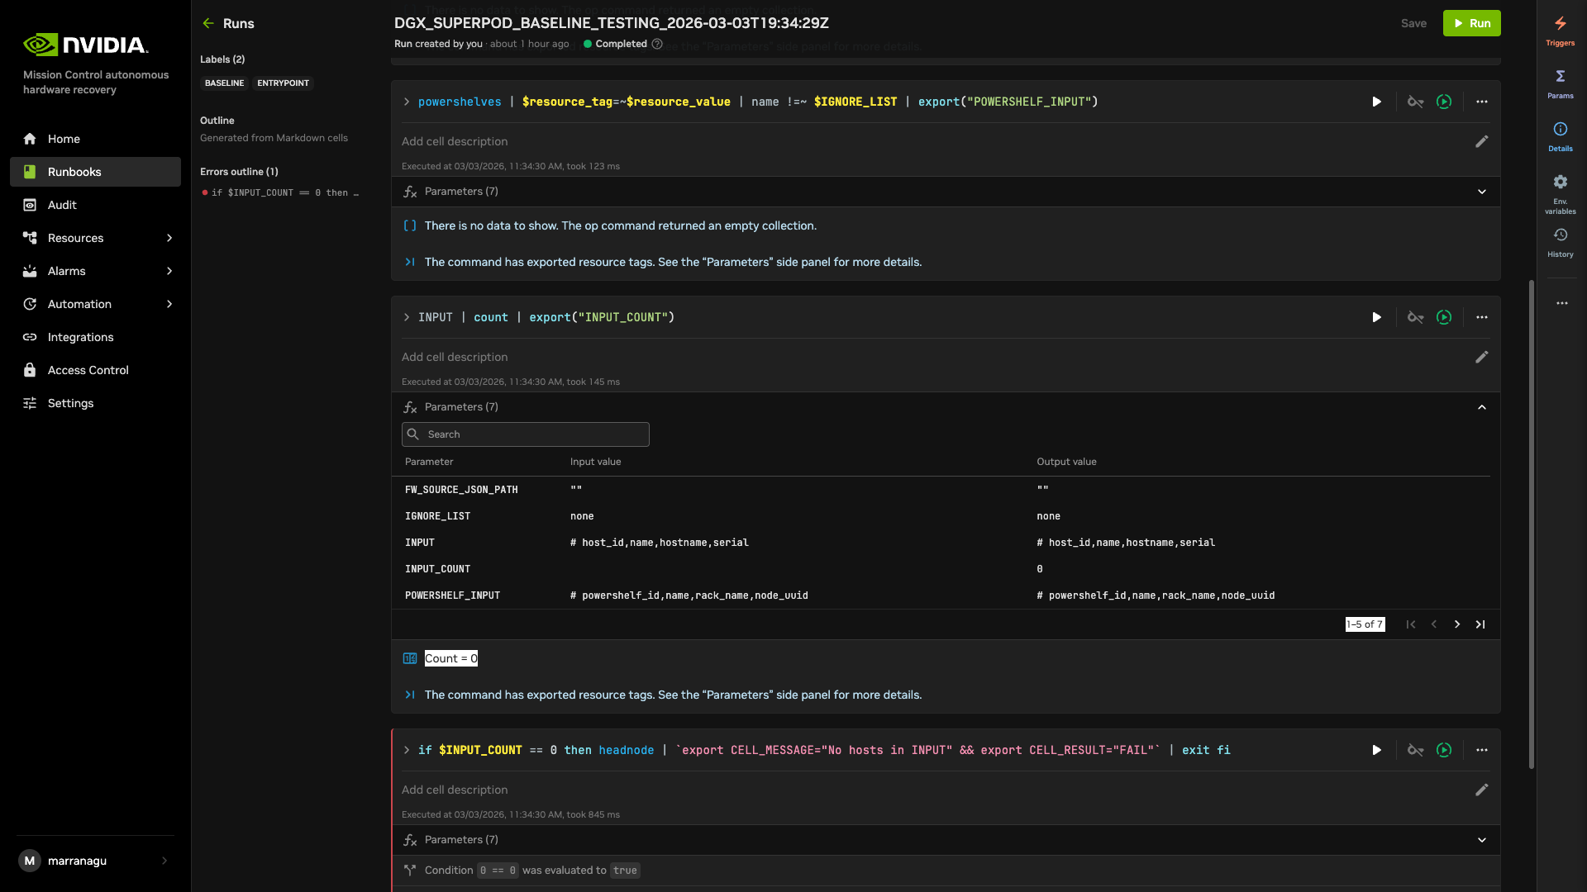Open more options for INPUT count cell
Screen dimensions: 1587x892
1482,317
